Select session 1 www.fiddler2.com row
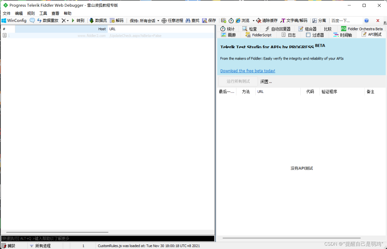 (x=108, y=36)
